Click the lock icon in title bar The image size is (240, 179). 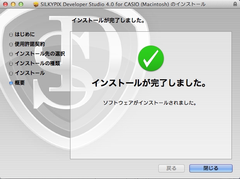point(235,4)
